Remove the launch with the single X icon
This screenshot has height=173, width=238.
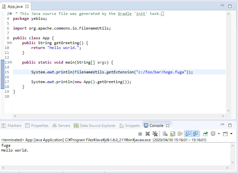point(147,134)
